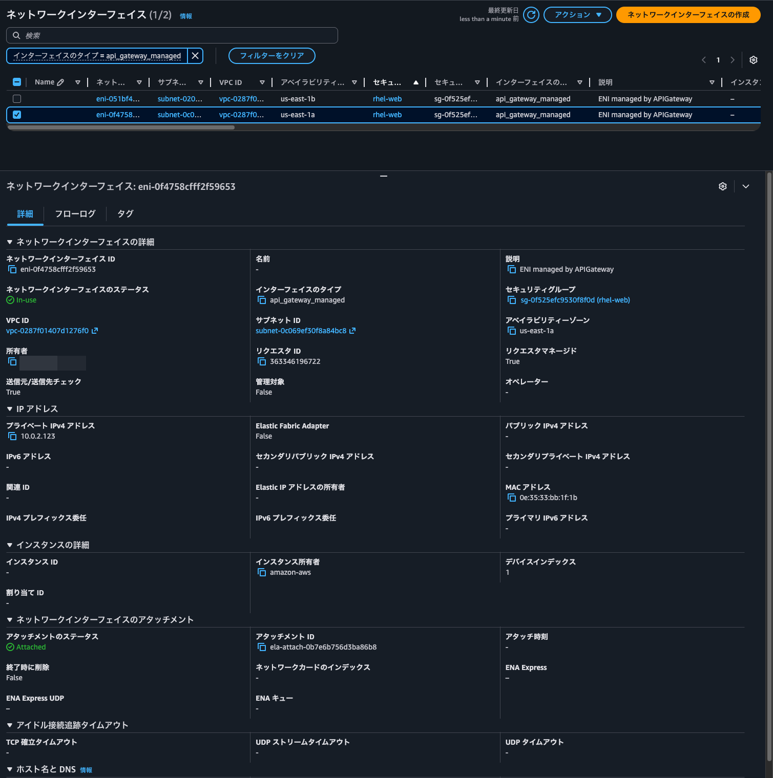The image size is (773, 778).
Task: Open table preferences gear icon near pagination
Action: pyautogui.click(x=753, y=60)
